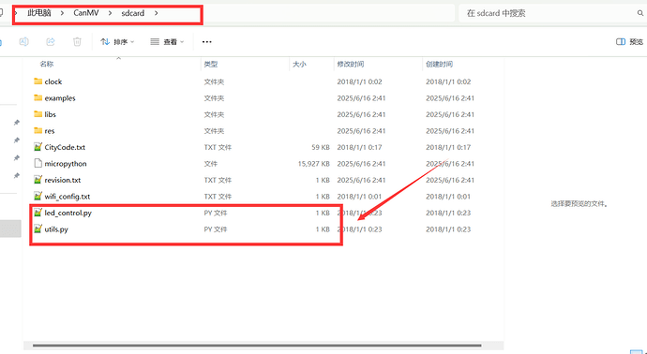Open the three-dot more options menu
The width and height of the screenshot is (647, 354).
(x=206, y=41)
